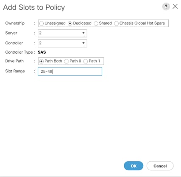
Task: Confirm with the OK button
Action: click(134, 166)
